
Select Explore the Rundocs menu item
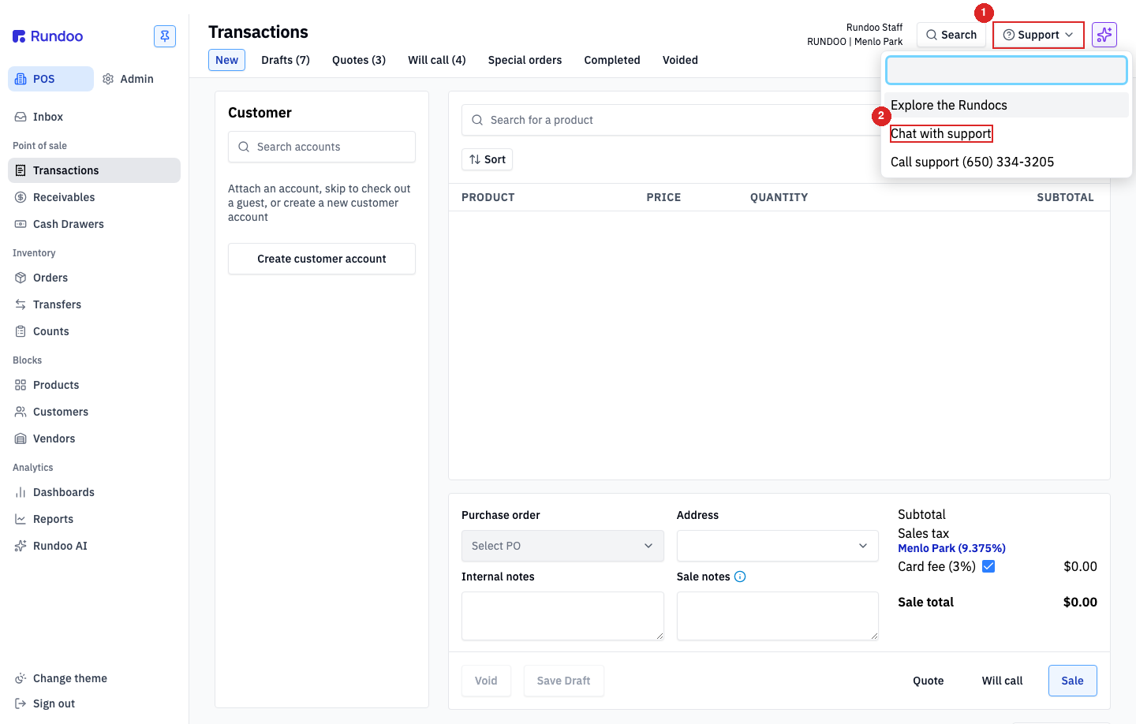click(1007, 105)
